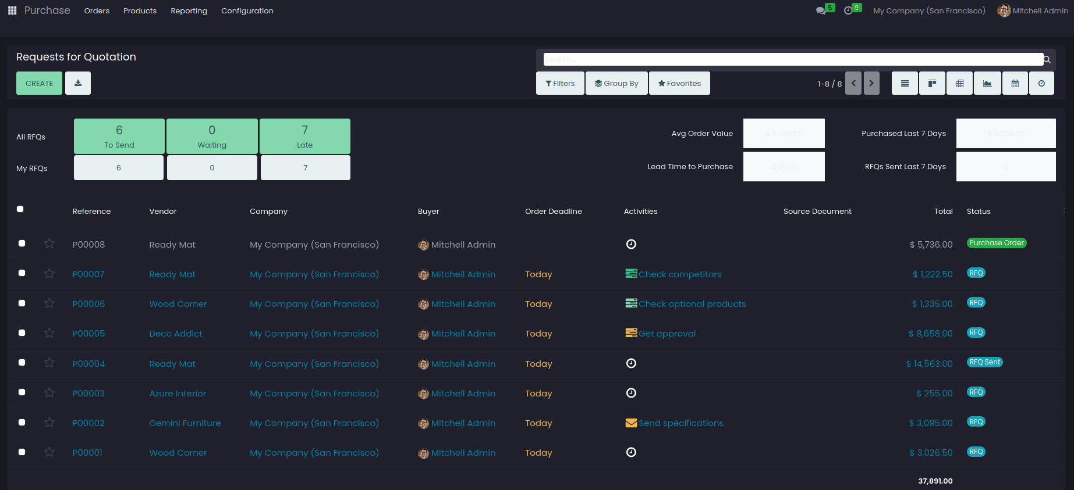Select the P00001 row checkbox

(x=22, y=452)
